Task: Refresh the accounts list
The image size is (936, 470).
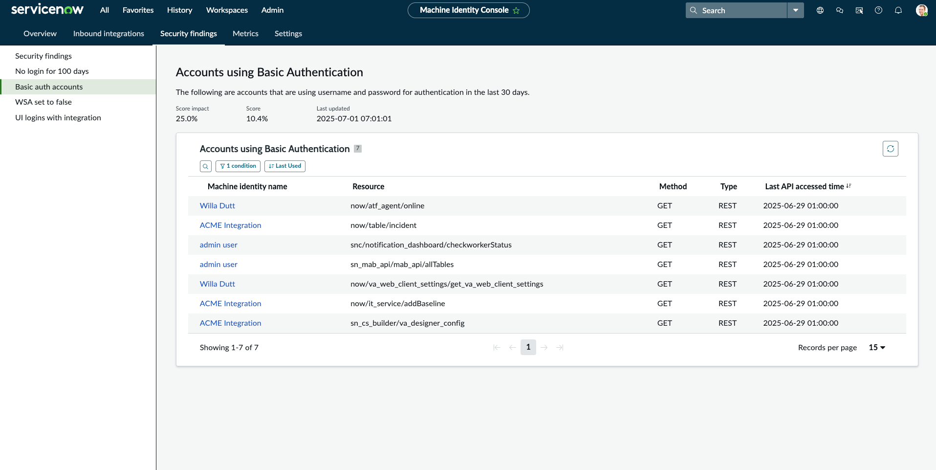Action: pos(891,149)
